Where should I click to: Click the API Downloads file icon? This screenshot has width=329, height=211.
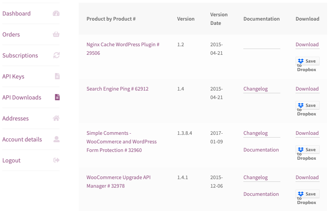[x=57, y=98]
